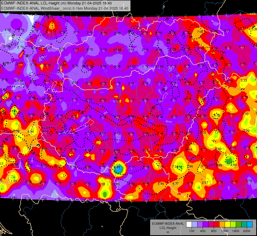
Task: Click the 400 label under the legend
Action: (203, 231)
